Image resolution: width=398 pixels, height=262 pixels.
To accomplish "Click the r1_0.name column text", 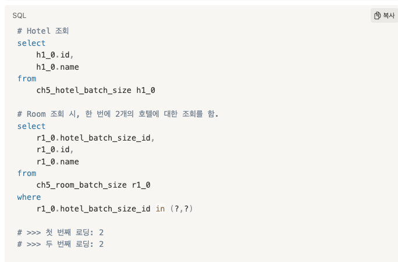I will pyautogui.click(x=58, y=161).
